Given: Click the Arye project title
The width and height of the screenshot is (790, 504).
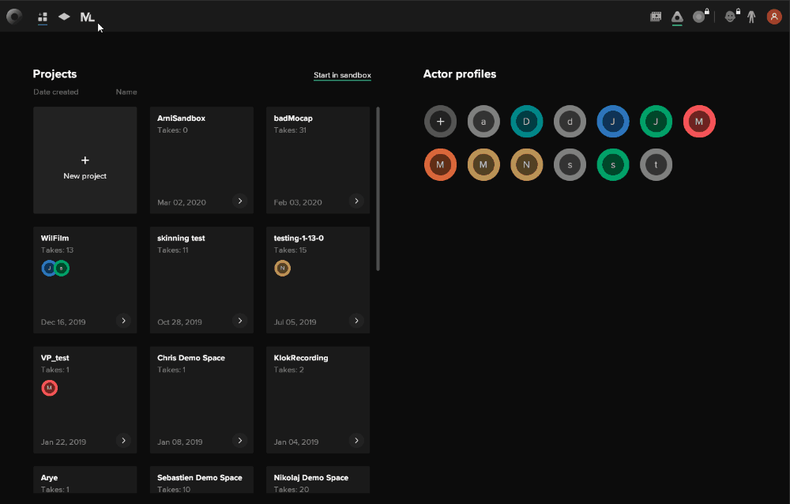Looking at the screenshot, I should (49, 478).
